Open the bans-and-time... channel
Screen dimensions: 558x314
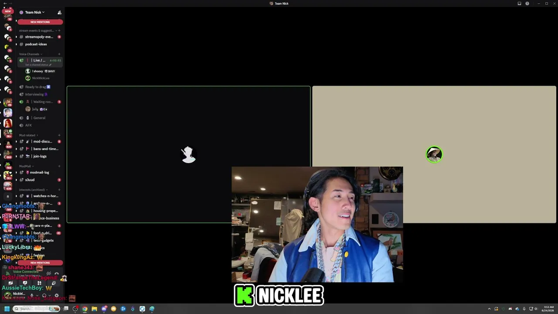[x=39, y=149]
